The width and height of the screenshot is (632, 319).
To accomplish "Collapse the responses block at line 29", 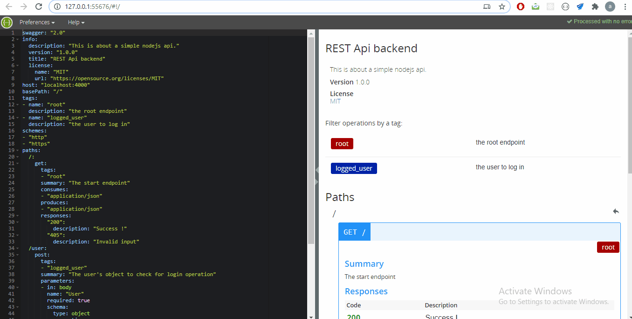I will tap(17, 215).
